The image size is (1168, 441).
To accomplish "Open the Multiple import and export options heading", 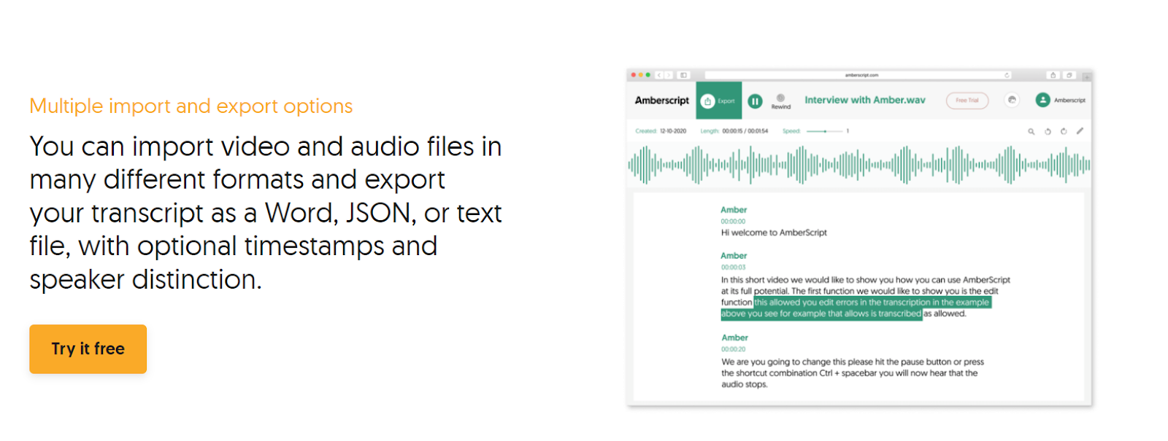I will 191,106.
